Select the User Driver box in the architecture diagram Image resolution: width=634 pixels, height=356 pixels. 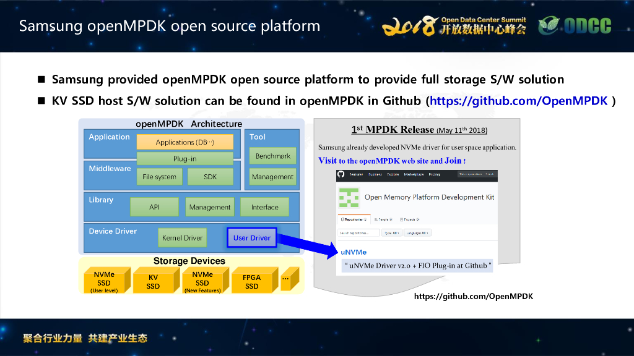[x=251, y=237]
